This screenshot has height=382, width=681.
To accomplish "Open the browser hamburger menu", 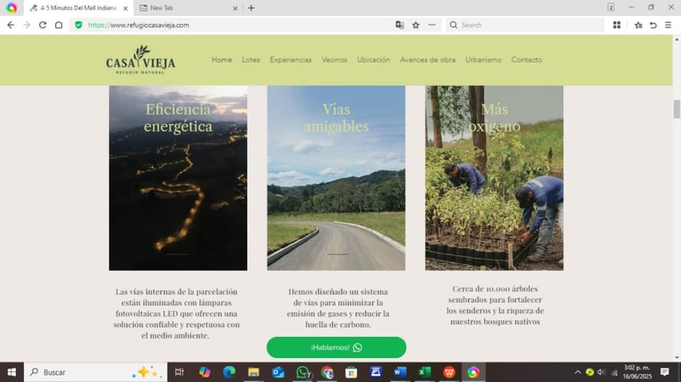I will 669,25.
